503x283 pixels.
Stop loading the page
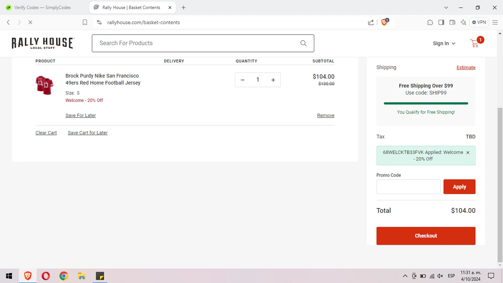(30, 22)
